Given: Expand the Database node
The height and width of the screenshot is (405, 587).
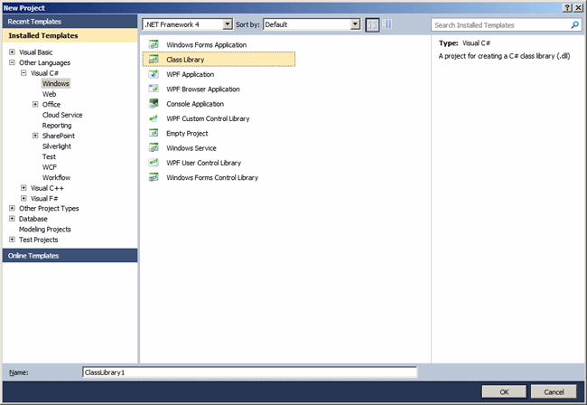Looking at the screenshot, I should pyautogui.click(x=12, y=219).
